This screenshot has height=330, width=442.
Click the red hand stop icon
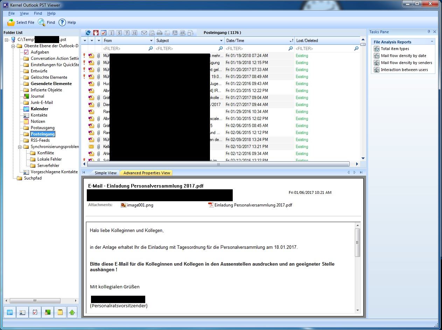(96, 33)
